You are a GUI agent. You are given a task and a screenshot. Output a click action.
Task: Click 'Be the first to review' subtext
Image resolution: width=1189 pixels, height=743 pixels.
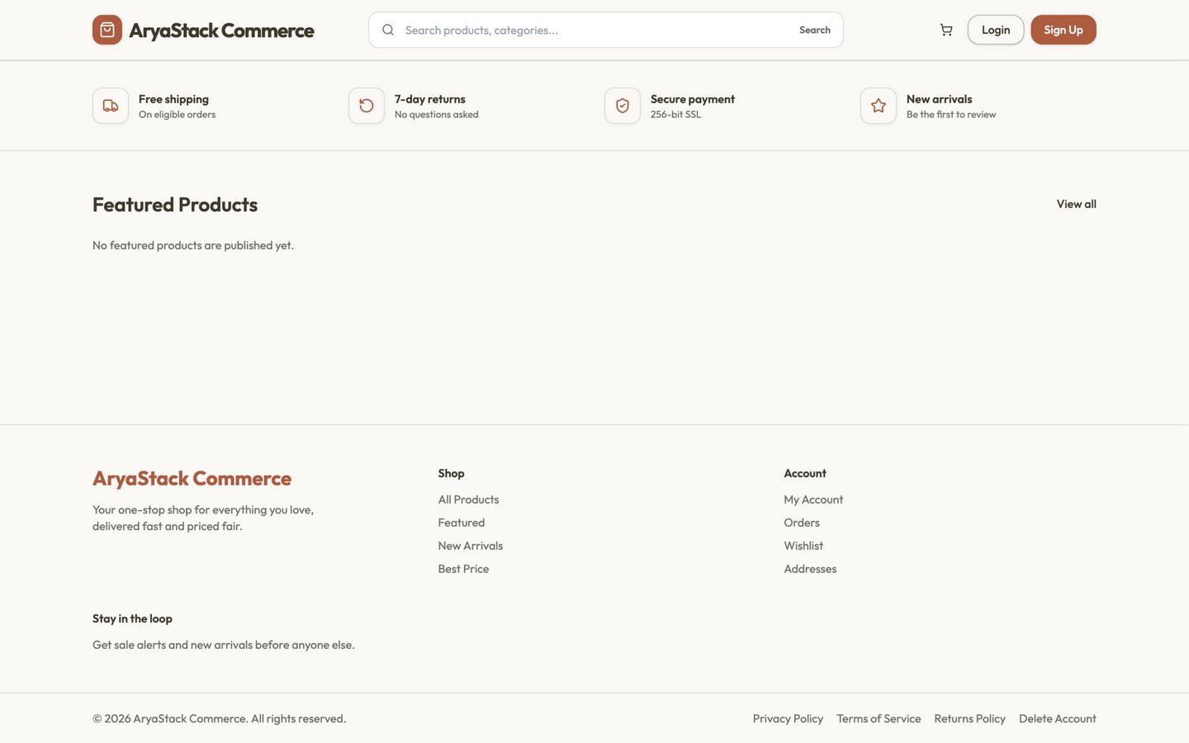[x=951, y=115]
